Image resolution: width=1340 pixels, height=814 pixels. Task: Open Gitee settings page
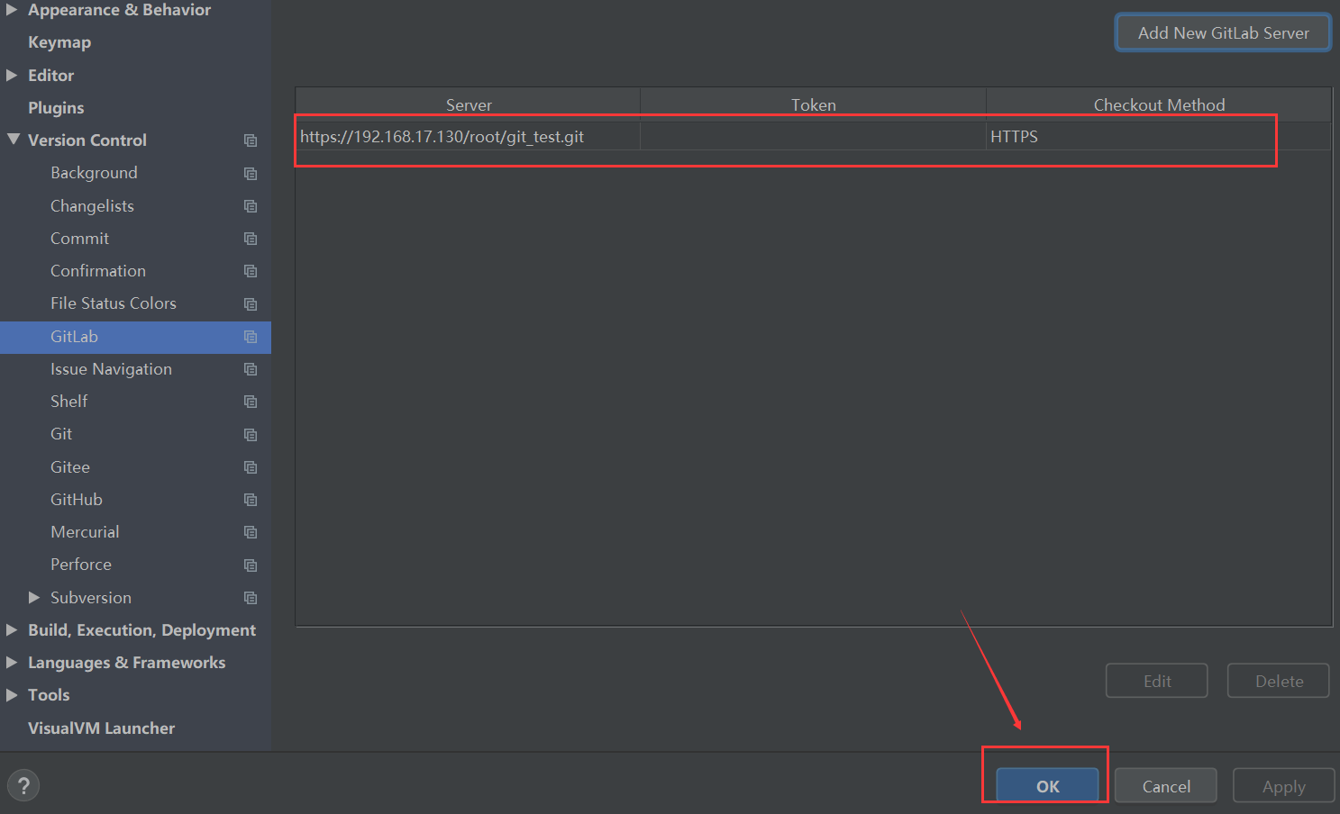point(70,467)
